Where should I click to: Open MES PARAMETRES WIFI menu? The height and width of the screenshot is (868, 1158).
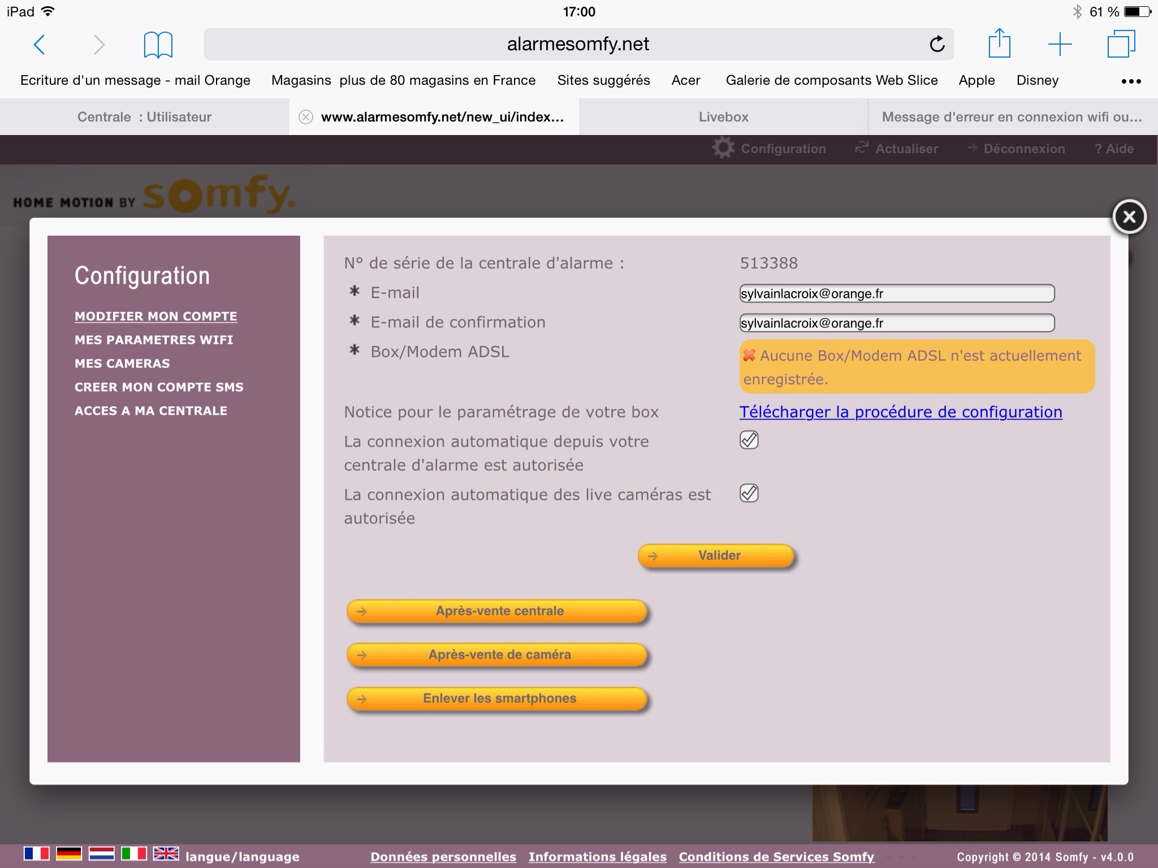click(x=154, y=340)
